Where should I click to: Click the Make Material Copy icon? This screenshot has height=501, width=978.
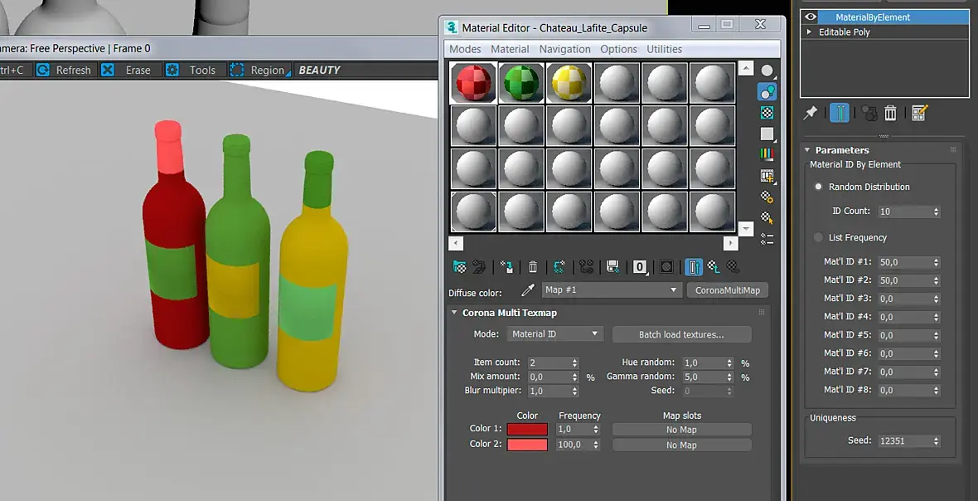559,267
